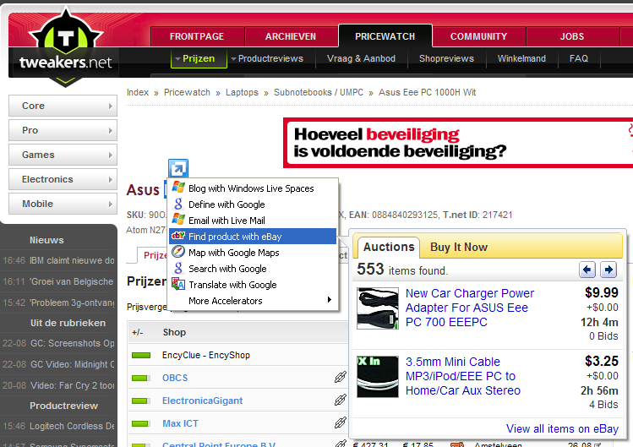633x447 pixels.
Task: Click the Live Mail icon in accelerator menu
Action: click(x=178, y=220)
